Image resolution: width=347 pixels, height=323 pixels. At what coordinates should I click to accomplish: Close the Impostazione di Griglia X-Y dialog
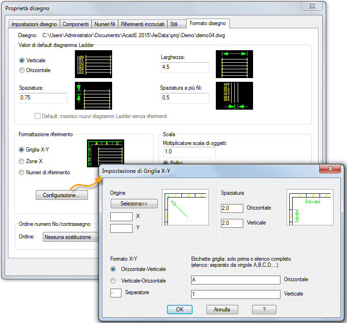[x=330, y=169]
